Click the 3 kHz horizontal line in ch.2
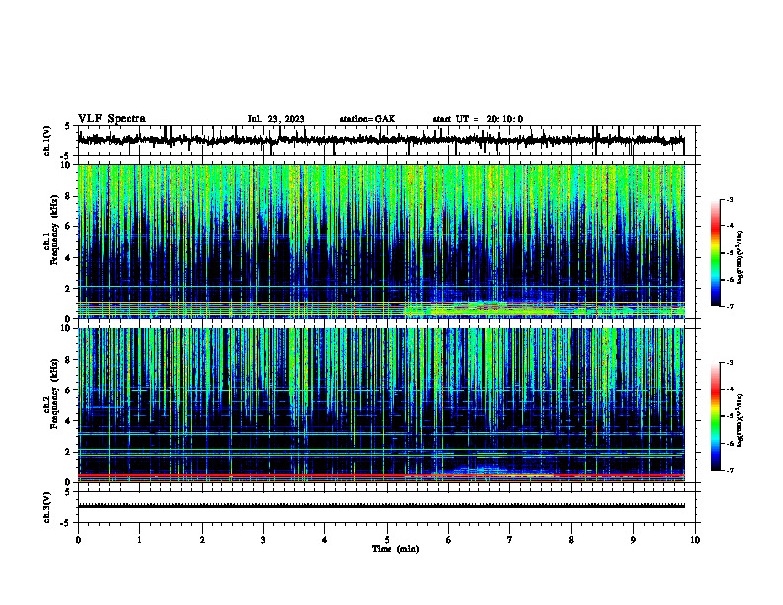The height and width of the screenshot is (605, 783). pyautogui.click(x=381, y=433)
